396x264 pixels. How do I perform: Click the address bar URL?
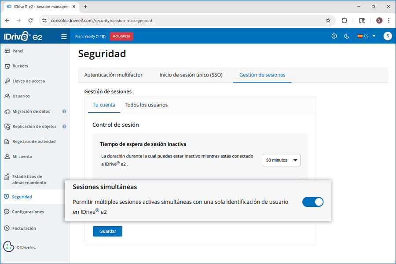(x=102, y=21)
